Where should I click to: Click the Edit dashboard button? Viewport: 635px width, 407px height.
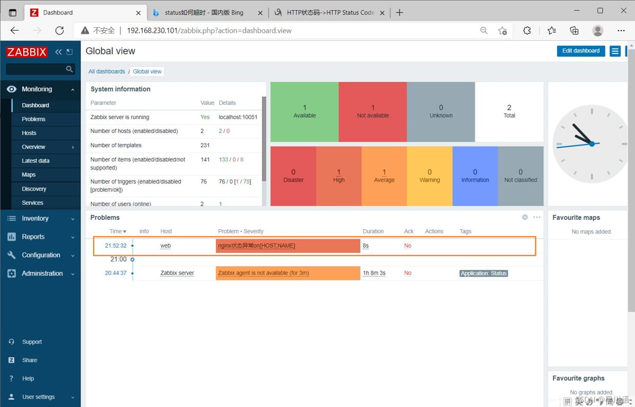581,51
